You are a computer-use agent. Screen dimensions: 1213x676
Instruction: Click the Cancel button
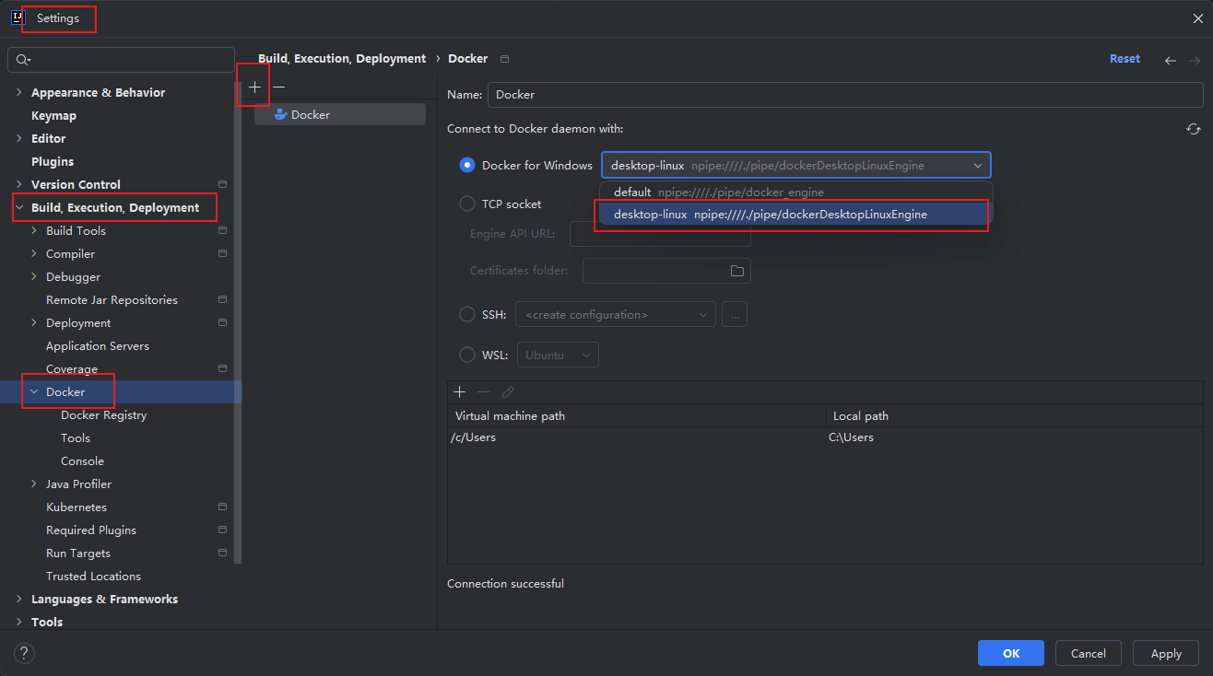(x=1089, y=653)
